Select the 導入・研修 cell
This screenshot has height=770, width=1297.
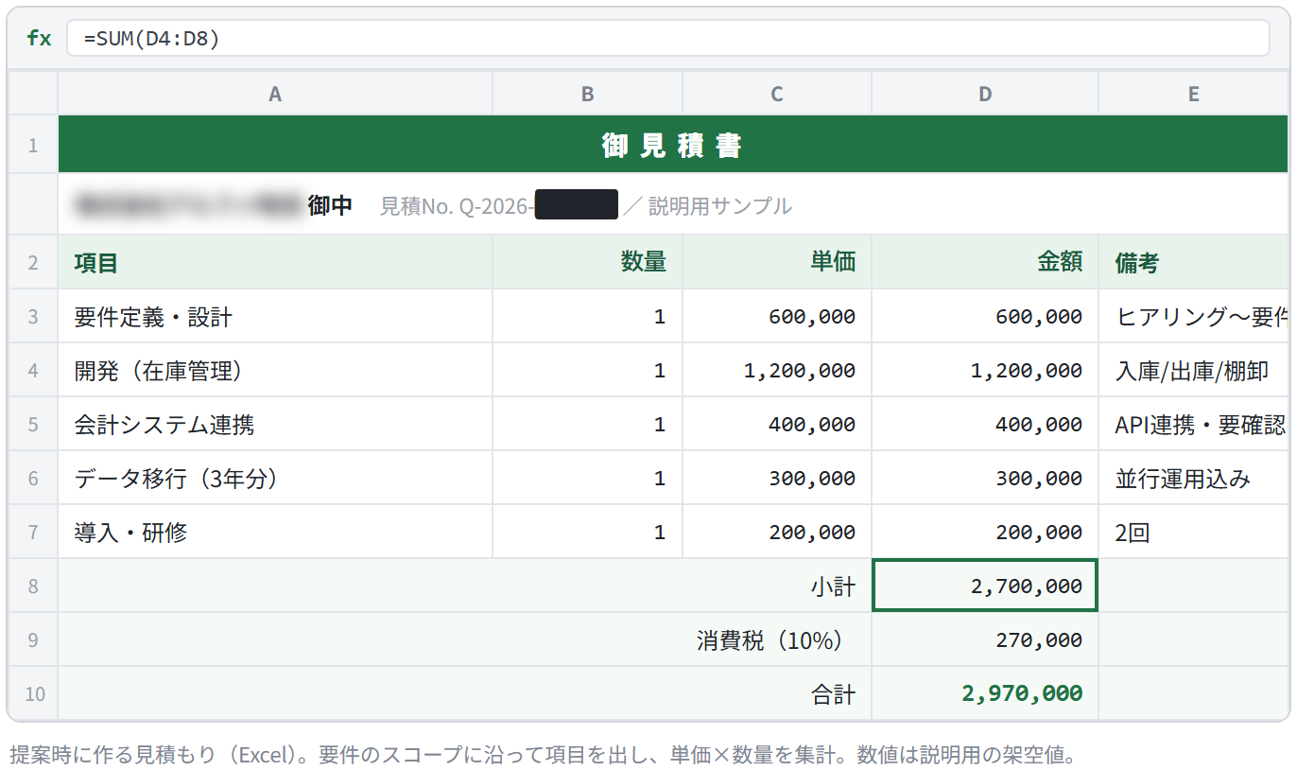(x=275, y=532)
